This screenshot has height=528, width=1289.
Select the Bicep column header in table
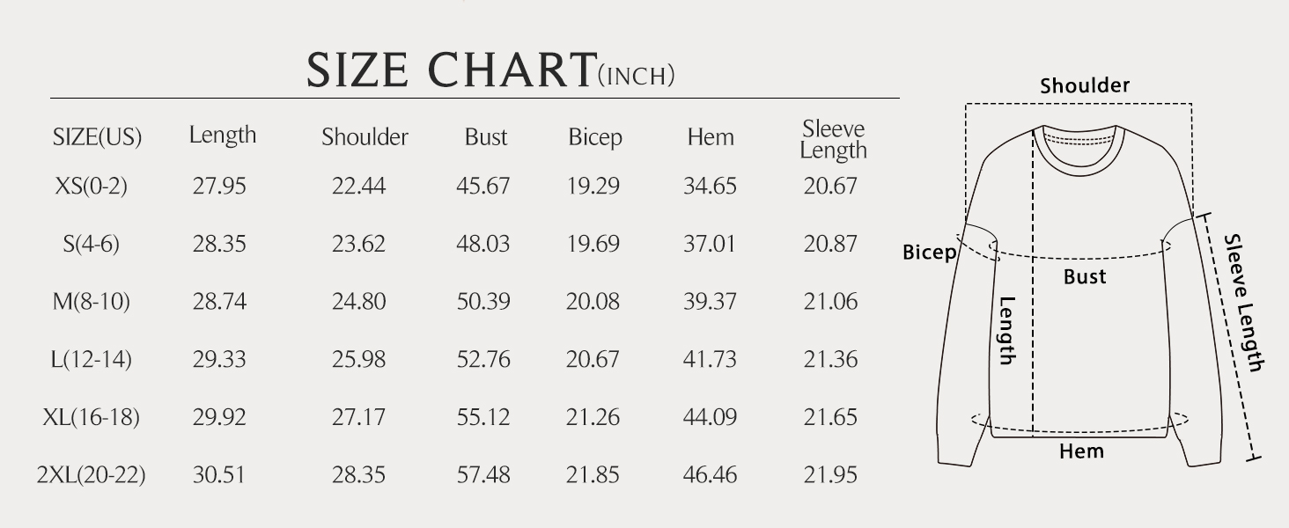click(594, 137)
